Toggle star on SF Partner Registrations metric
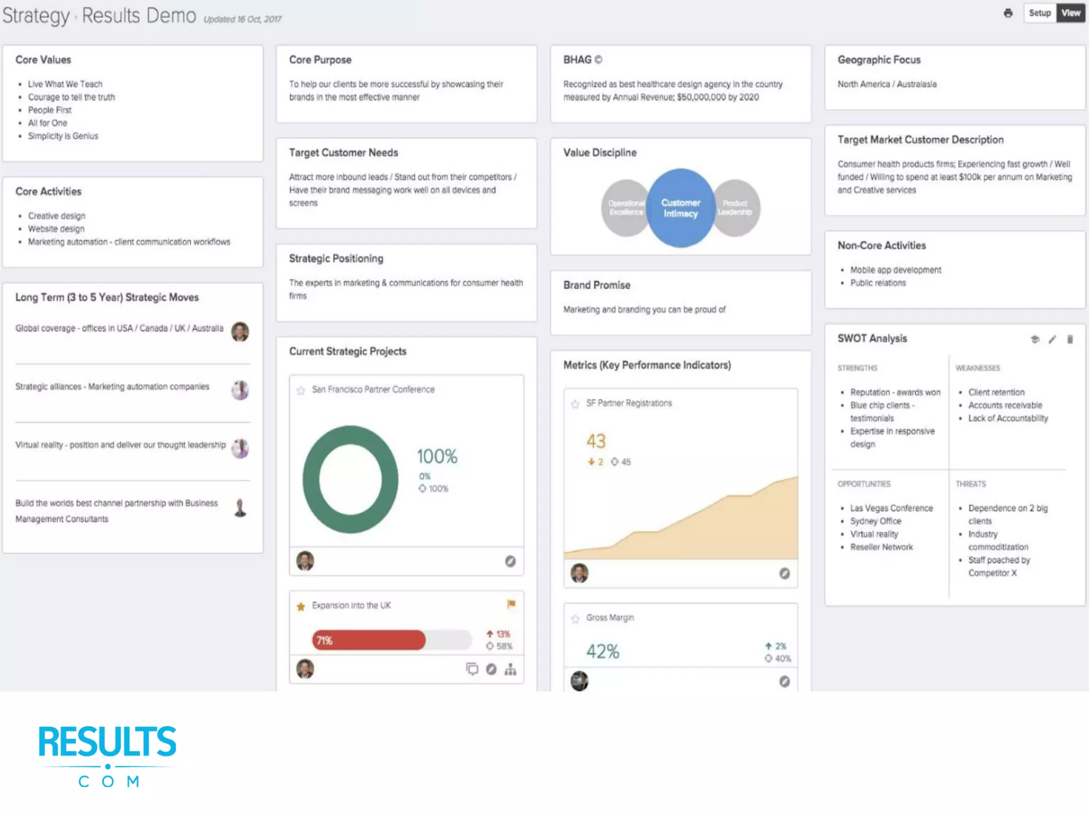 pos(575,404)
